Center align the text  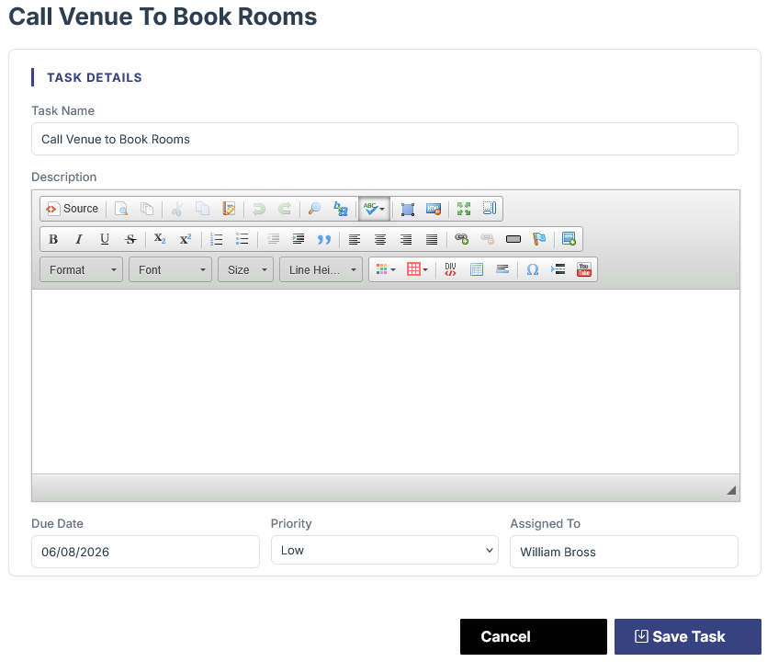pos(380,239)
